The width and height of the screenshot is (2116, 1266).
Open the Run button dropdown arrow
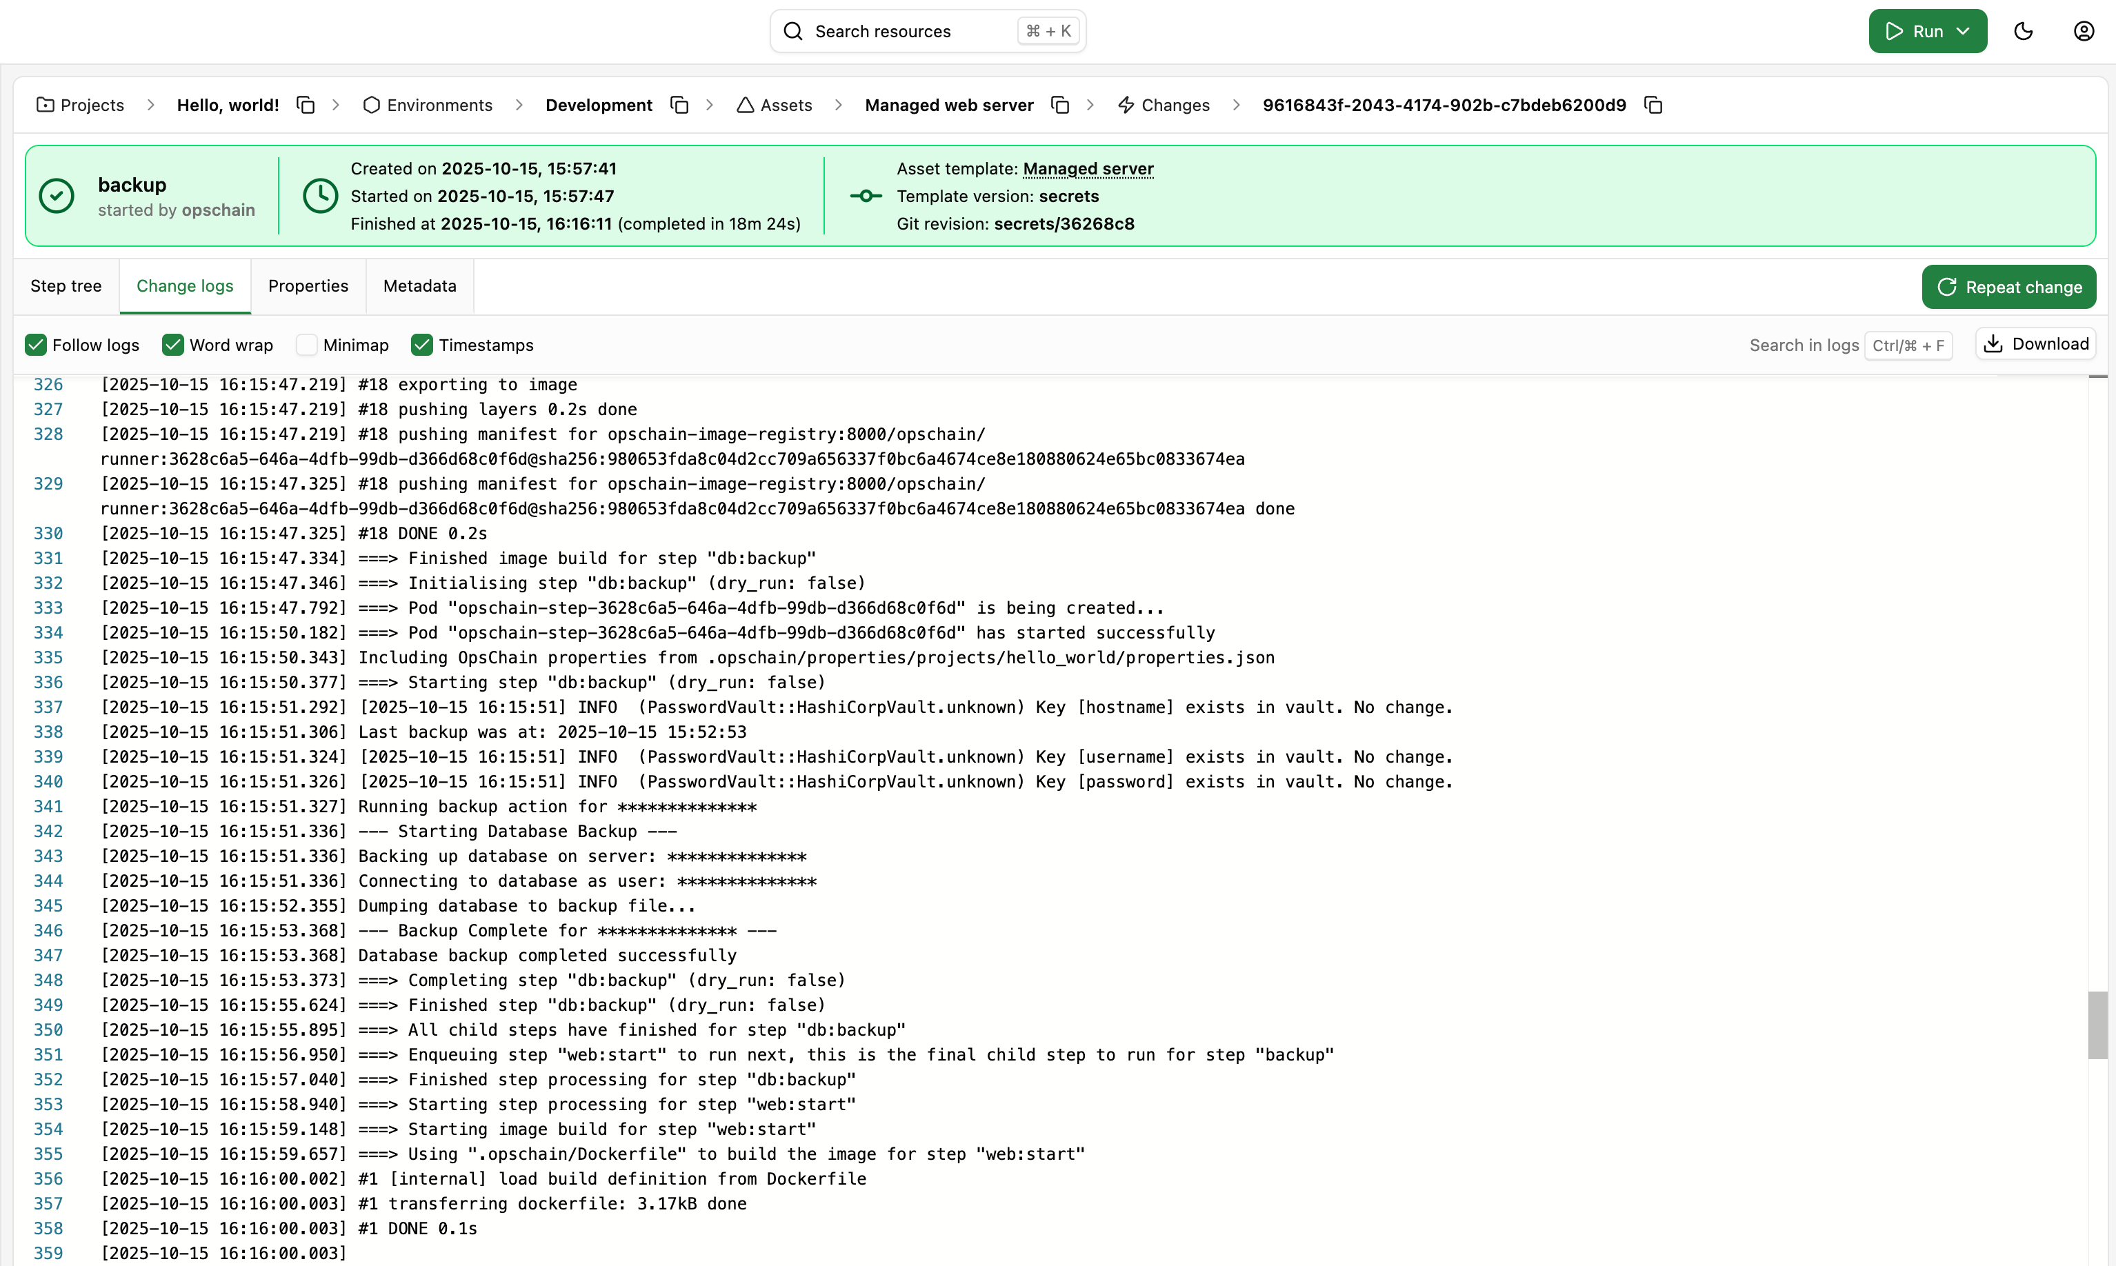click(1961, 31)
